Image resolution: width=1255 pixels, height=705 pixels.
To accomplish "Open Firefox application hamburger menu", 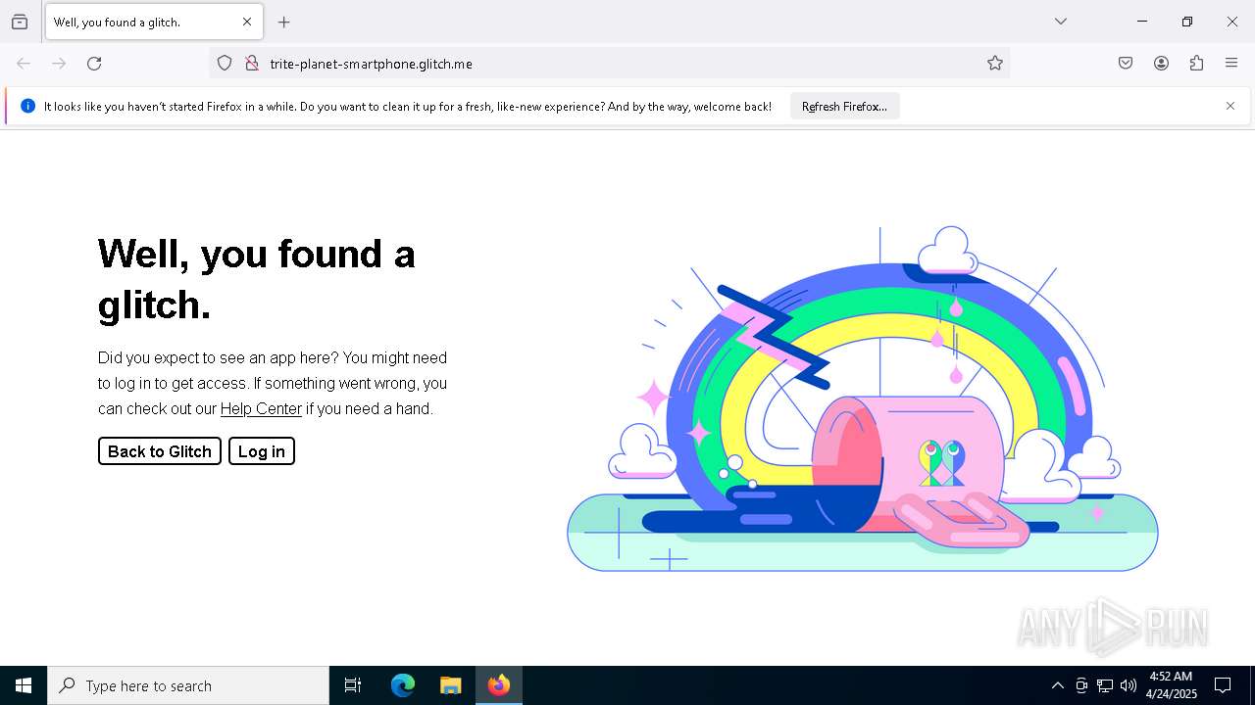I will [1231, 64].
